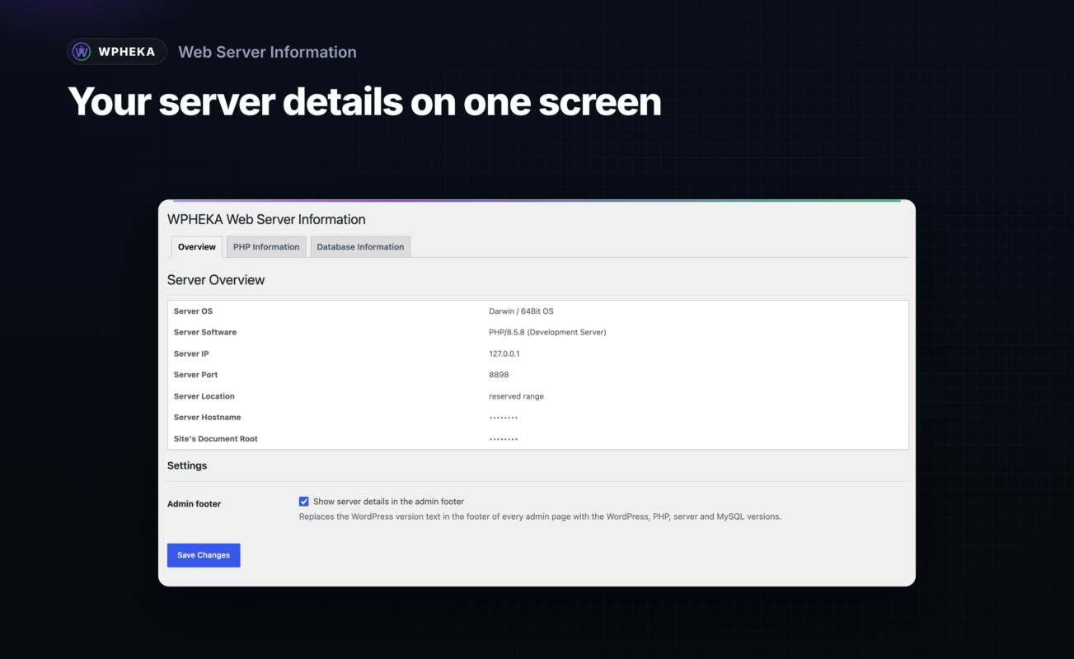This screenshot has width=1074, height=659.
Task: Select the Server IP row label
Action: (x=191, y=354)
